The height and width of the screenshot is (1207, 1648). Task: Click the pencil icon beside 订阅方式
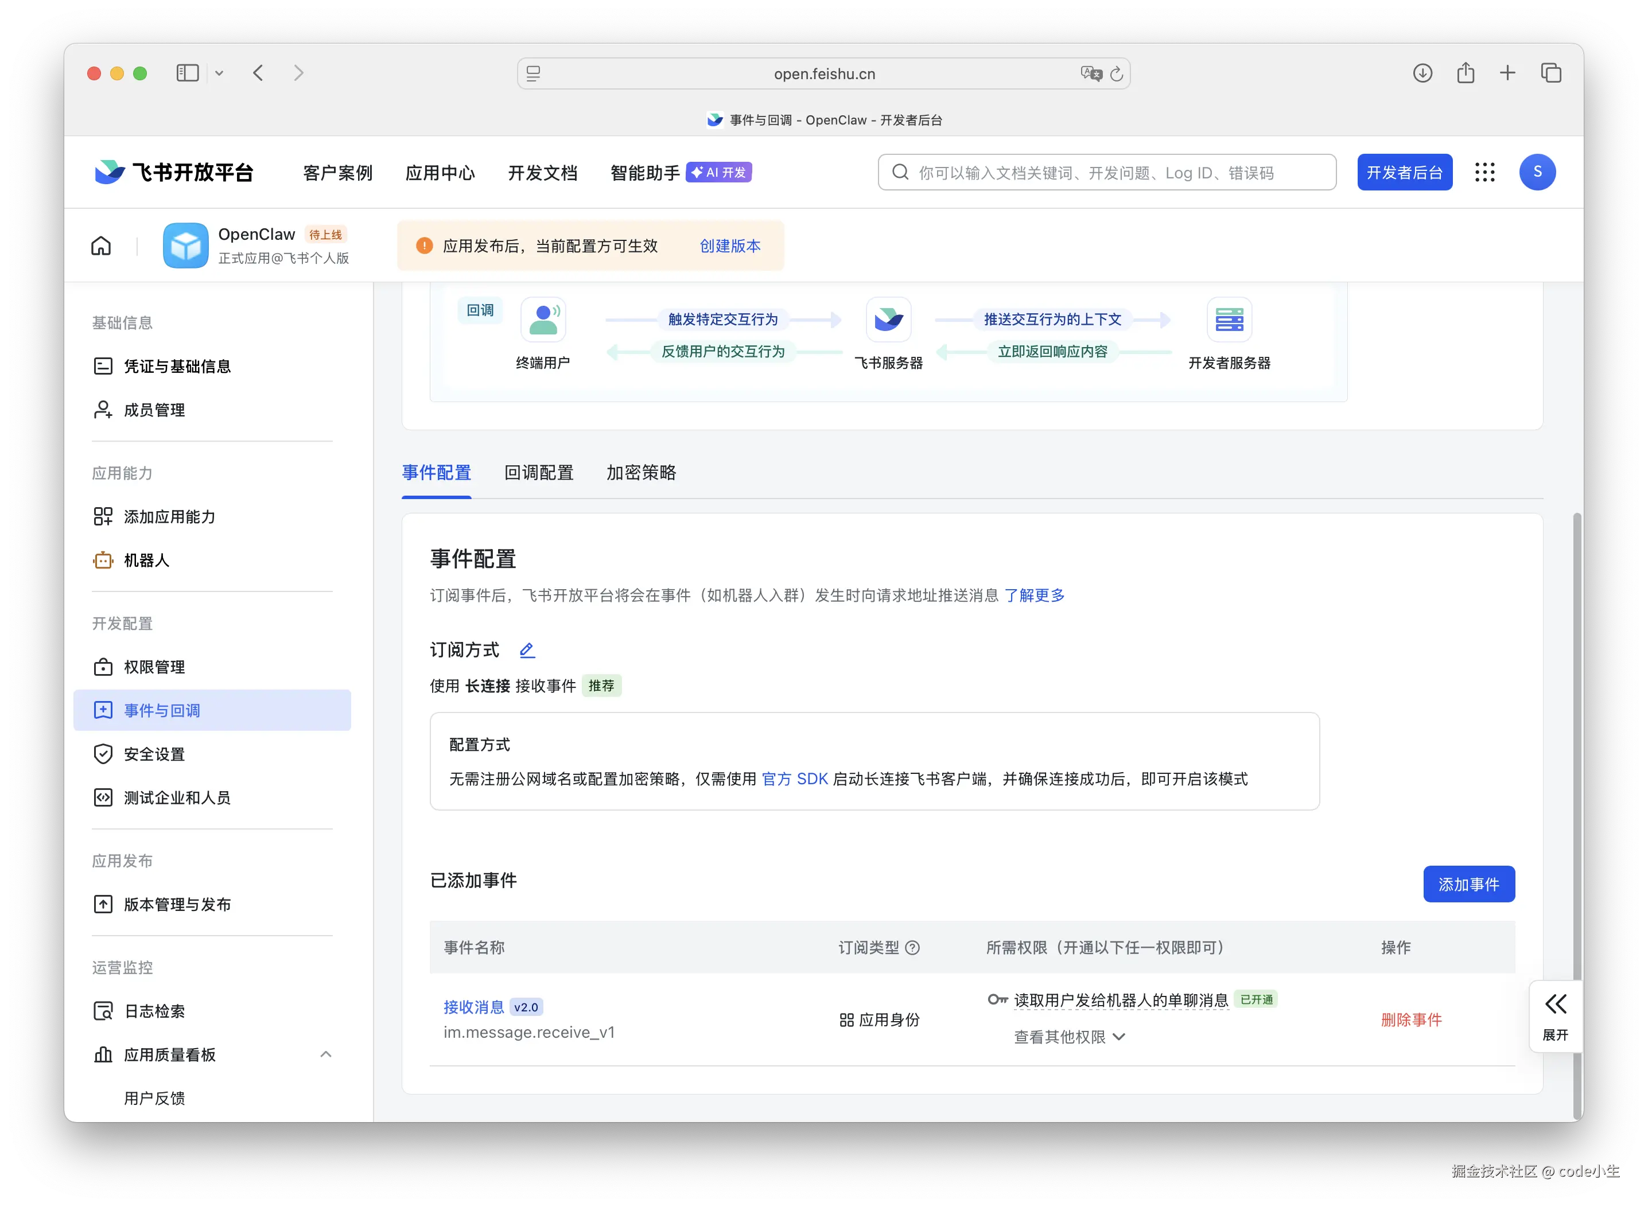click(527, 649)
